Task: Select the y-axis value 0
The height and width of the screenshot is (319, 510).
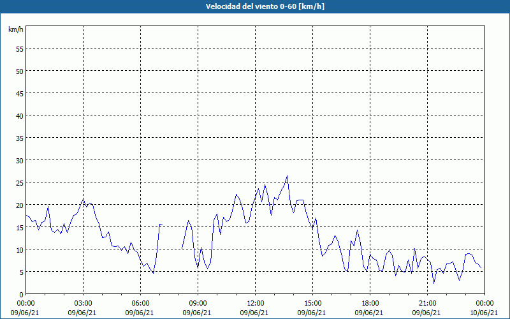Action: (22, 295)
